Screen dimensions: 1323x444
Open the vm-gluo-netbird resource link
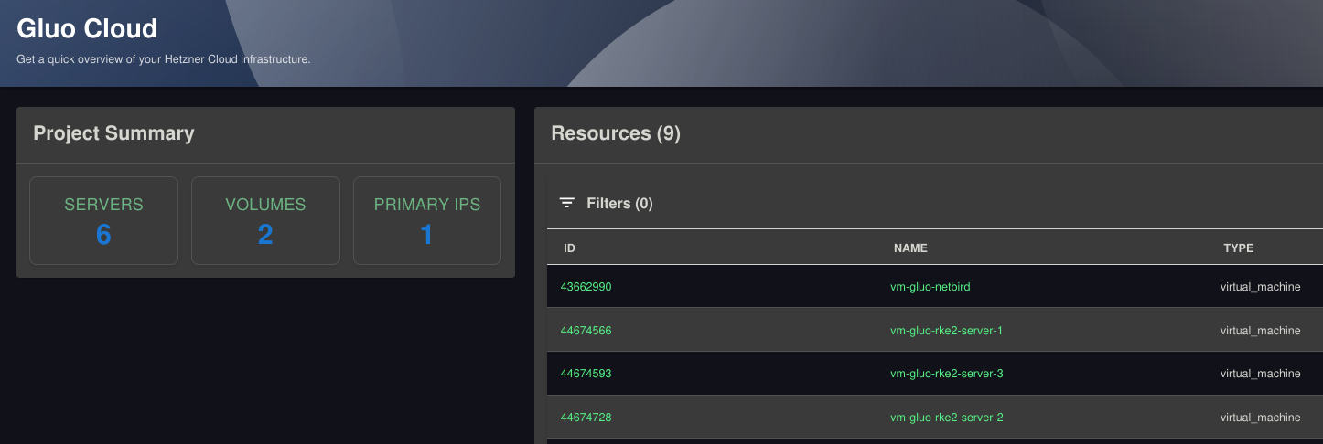coord(930,287)
